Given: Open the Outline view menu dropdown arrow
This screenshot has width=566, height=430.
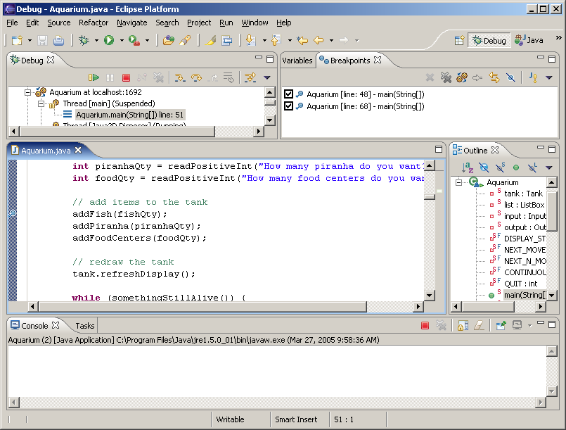Looking at the screenshot, I should (549, 167).
